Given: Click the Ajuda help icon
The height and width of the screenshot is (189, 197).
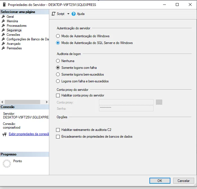Looking at the screenshot, I should (x=74, y=14).
